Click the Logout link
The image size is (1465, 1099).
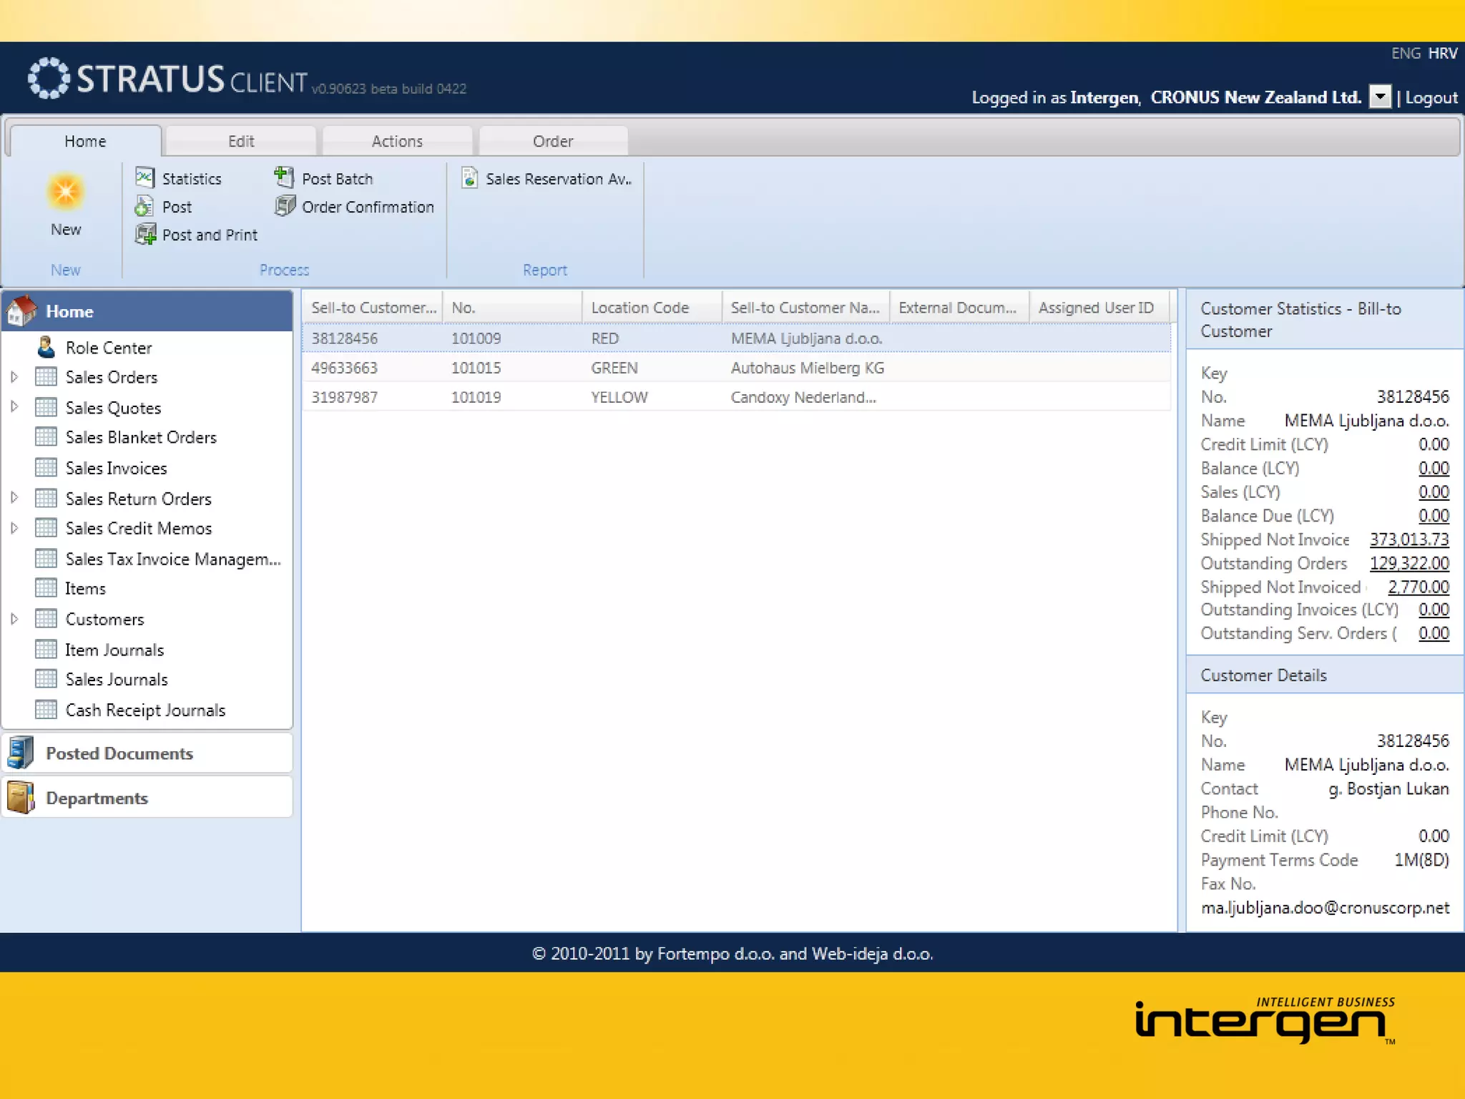(x=1431, y=97)
